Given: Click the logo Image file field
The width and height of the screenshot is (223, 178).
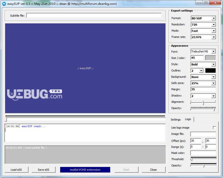Looking at the screenshot, I should pyautogui.click(x=203, y=134).
